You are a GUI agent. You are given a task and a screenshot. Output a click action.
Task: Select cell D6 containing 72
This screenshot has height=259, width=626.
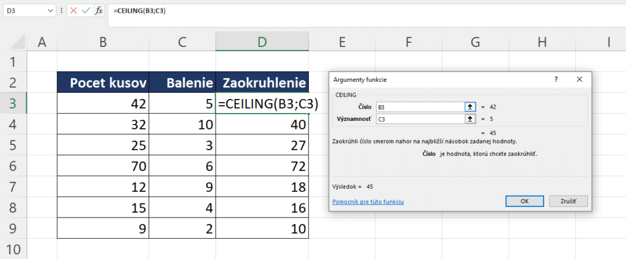262,165
